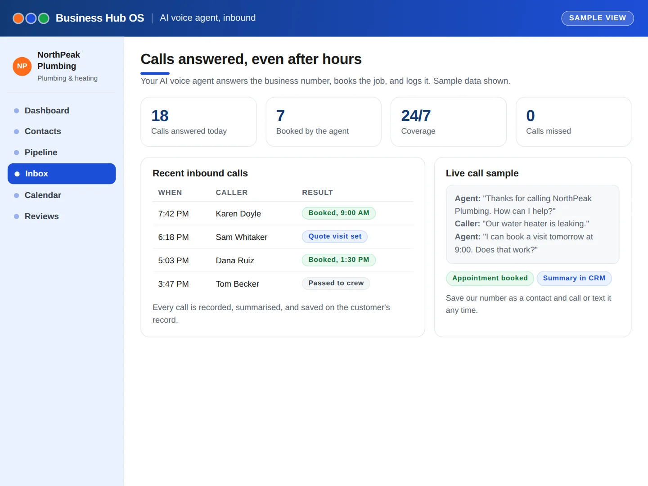Click the Booked, 9:00 AM status badge
Screen dimensions: 648x486
tap(339, 213)
